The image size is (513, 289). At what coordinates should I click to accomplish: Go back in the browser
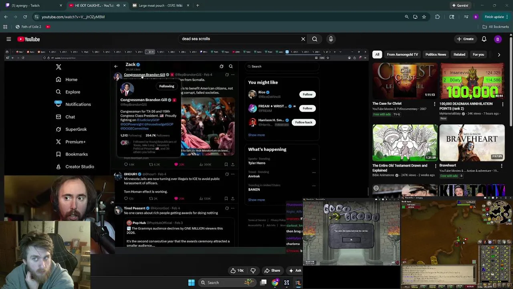[x=6, y=17]
